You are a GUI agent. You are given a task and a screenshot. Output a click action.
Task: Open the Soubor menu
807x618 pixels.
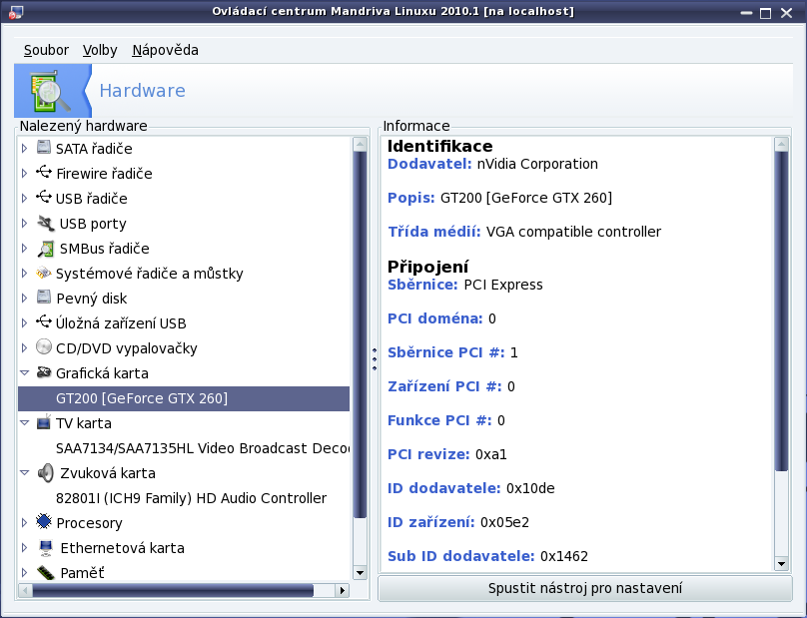coord(46,50)
